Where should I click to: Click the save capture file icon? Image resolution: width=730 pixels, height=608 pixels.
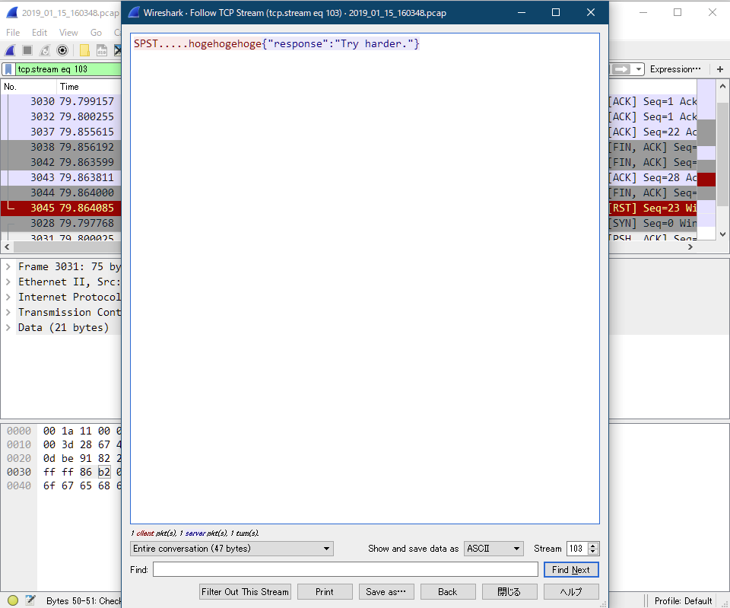point(101,50)
